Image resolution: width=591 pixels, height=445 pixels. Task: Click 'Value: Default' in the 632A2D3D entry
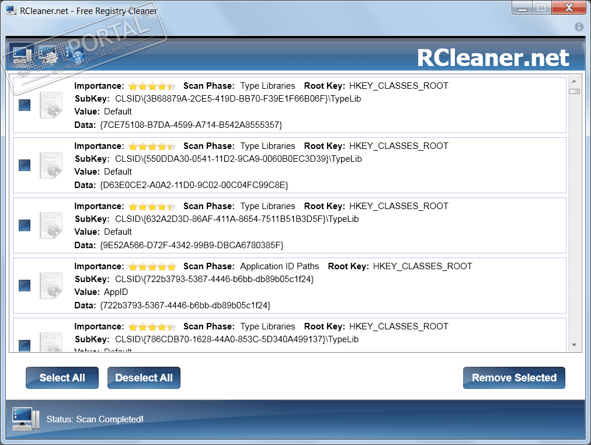pyautogui.click(x=103, y=232)
